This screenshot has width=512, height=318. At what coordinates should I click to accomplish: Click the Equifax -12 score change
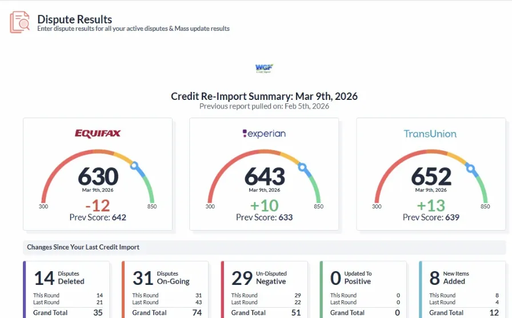(x=98, y=206)
